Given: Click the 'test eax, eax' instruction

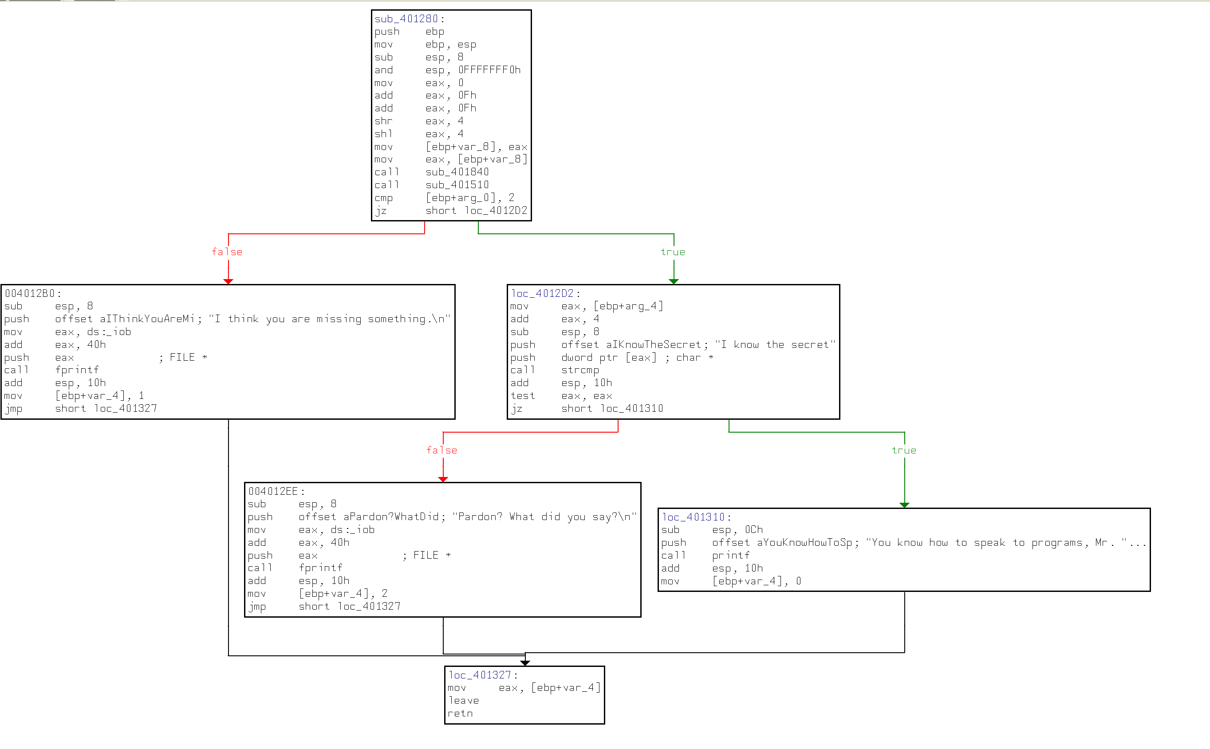Looking at the screenshot, I should (x=562, y=396).
